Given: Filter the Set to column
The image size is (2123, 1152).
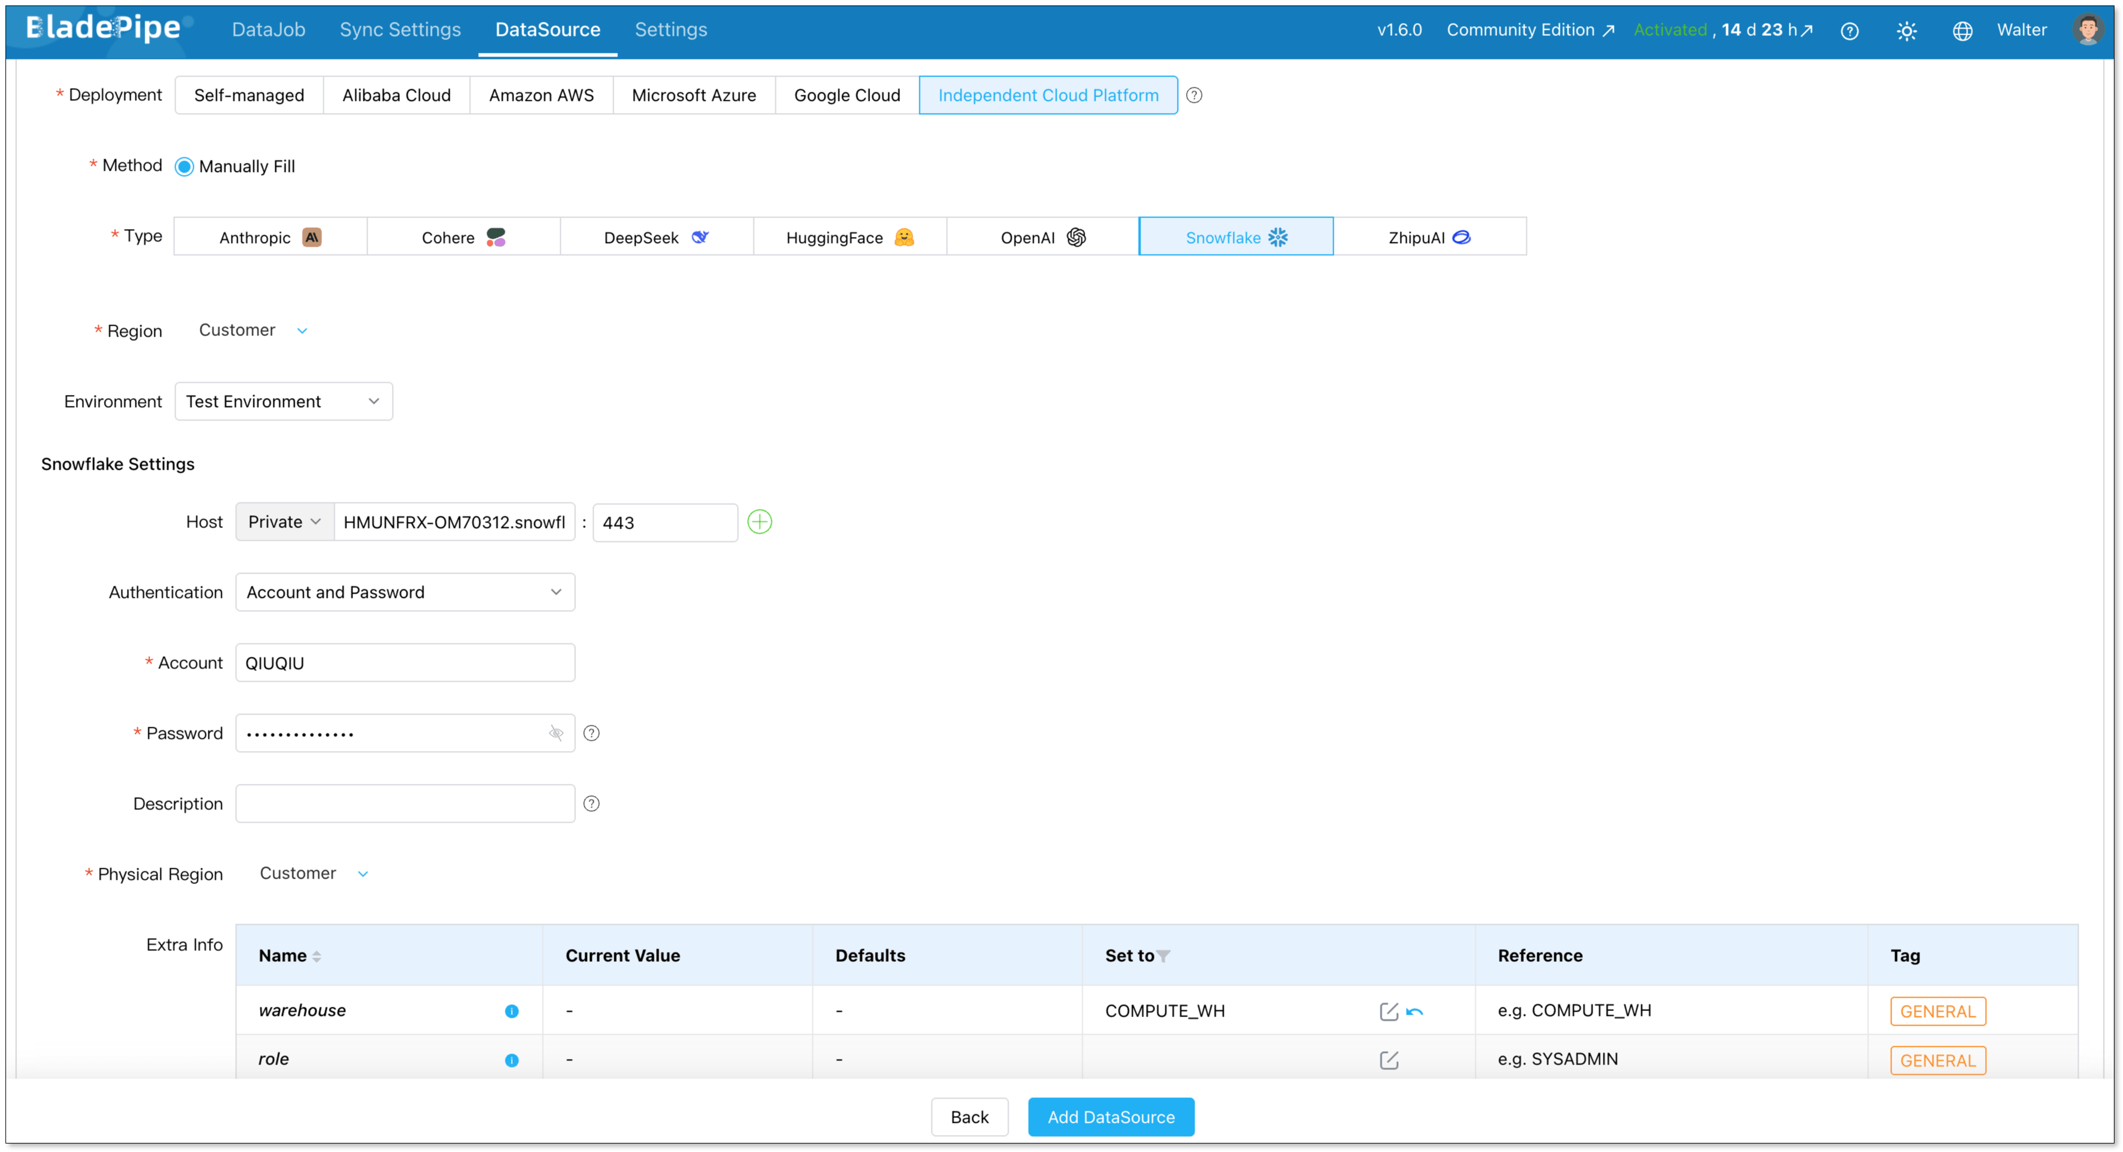Looking at the screenshot, I should [x=1163, y=956].
